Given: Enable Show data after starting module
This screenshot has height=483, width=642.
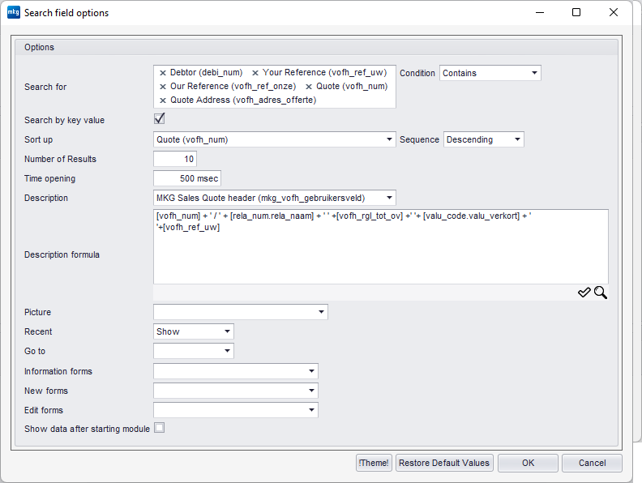Looking at the screenshot, I should click(159, 428).
